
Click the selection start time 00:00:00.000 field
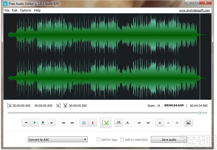coord(21,106)
